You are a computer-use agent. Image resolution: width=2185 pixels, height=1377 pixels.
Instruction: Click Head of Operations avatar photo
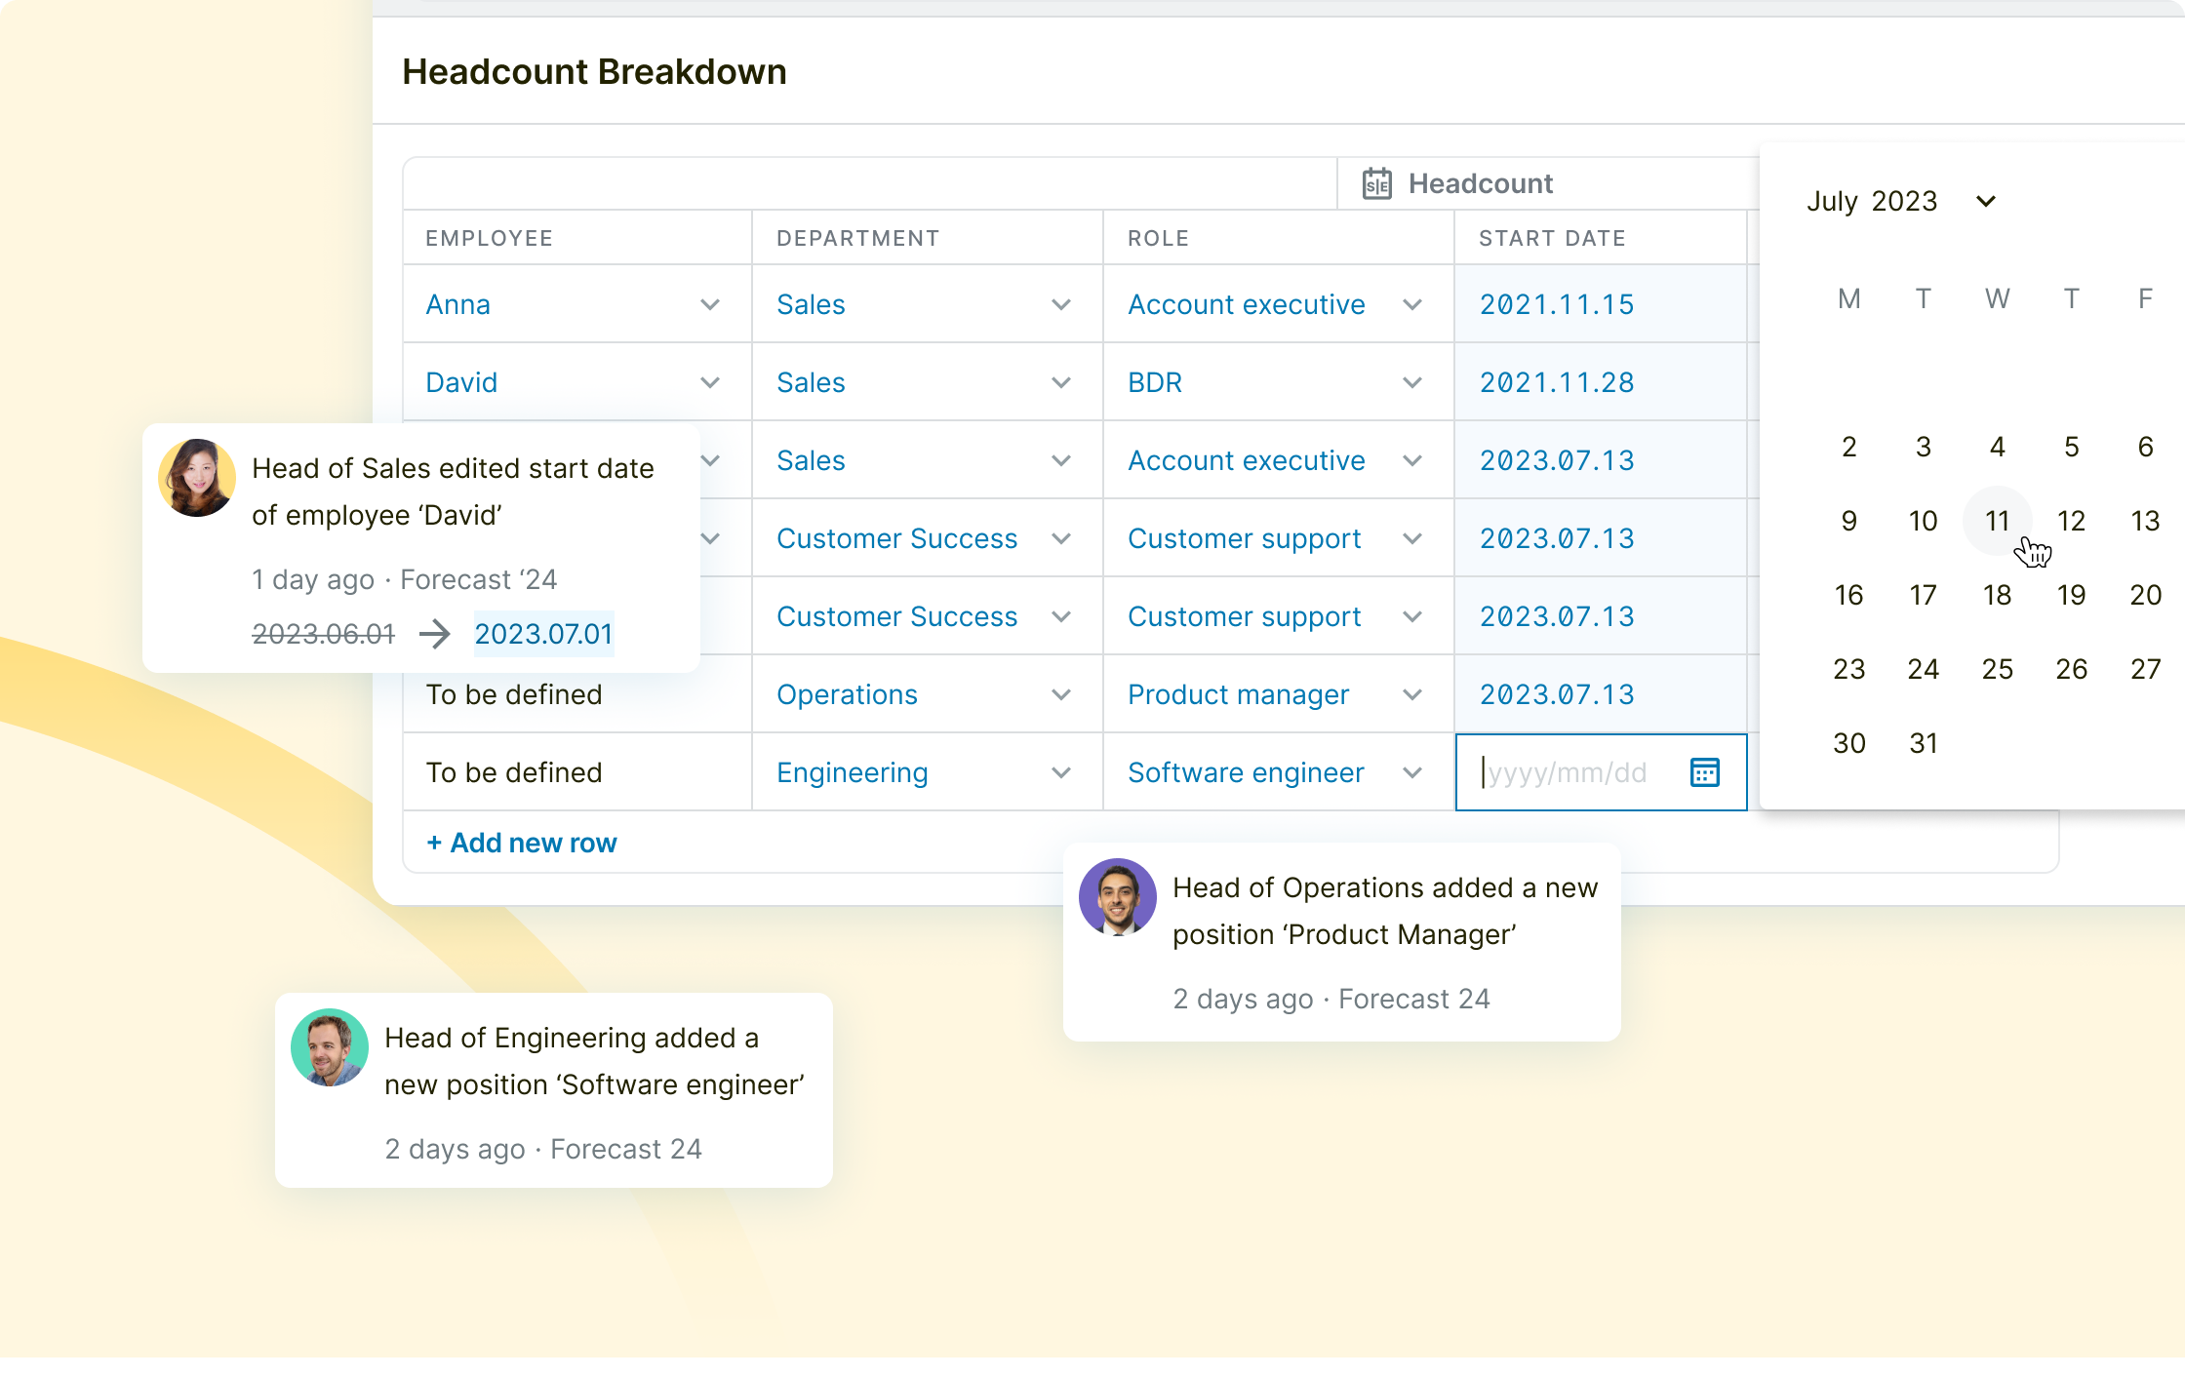1118,897
